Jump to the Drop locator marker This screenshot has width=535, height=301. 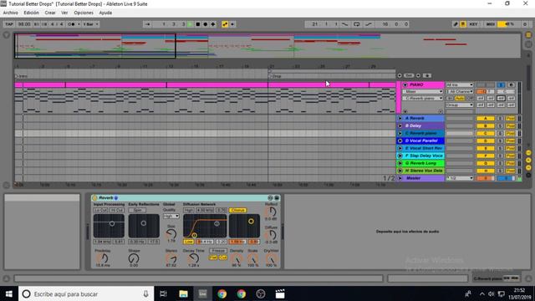[275, 76]
